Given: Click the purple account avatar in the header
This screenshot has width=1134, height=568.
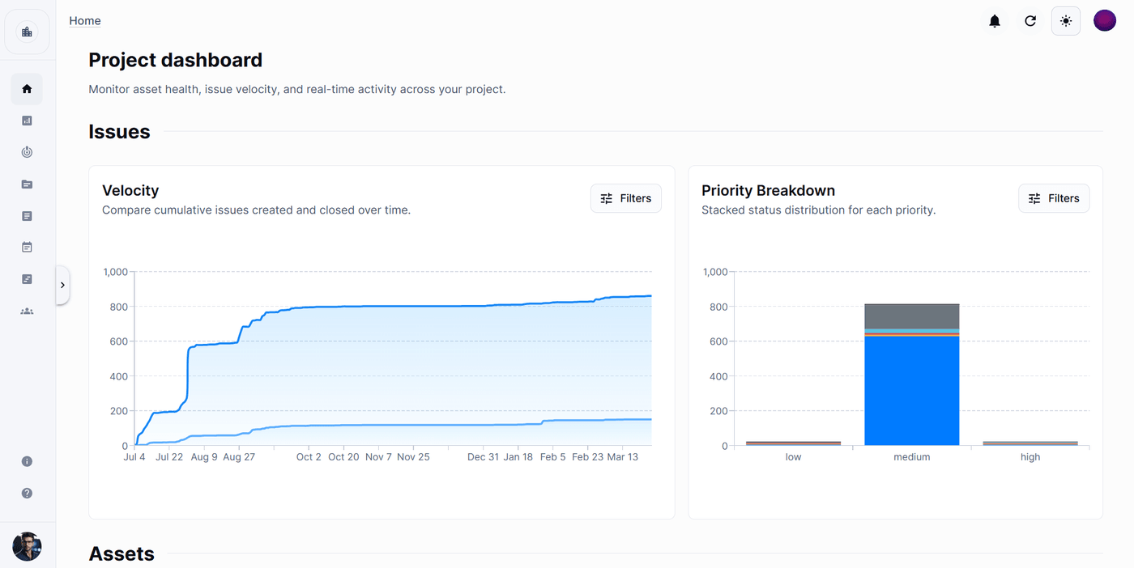Looking at the screenshot, I should tap(1105, 21).
